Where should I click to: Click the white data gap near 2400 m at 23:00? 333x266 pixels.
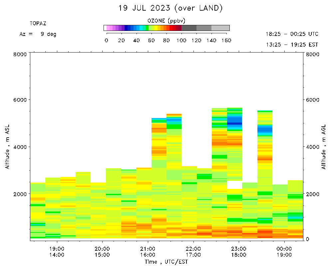pyautogui.click(x=235, y=185)
